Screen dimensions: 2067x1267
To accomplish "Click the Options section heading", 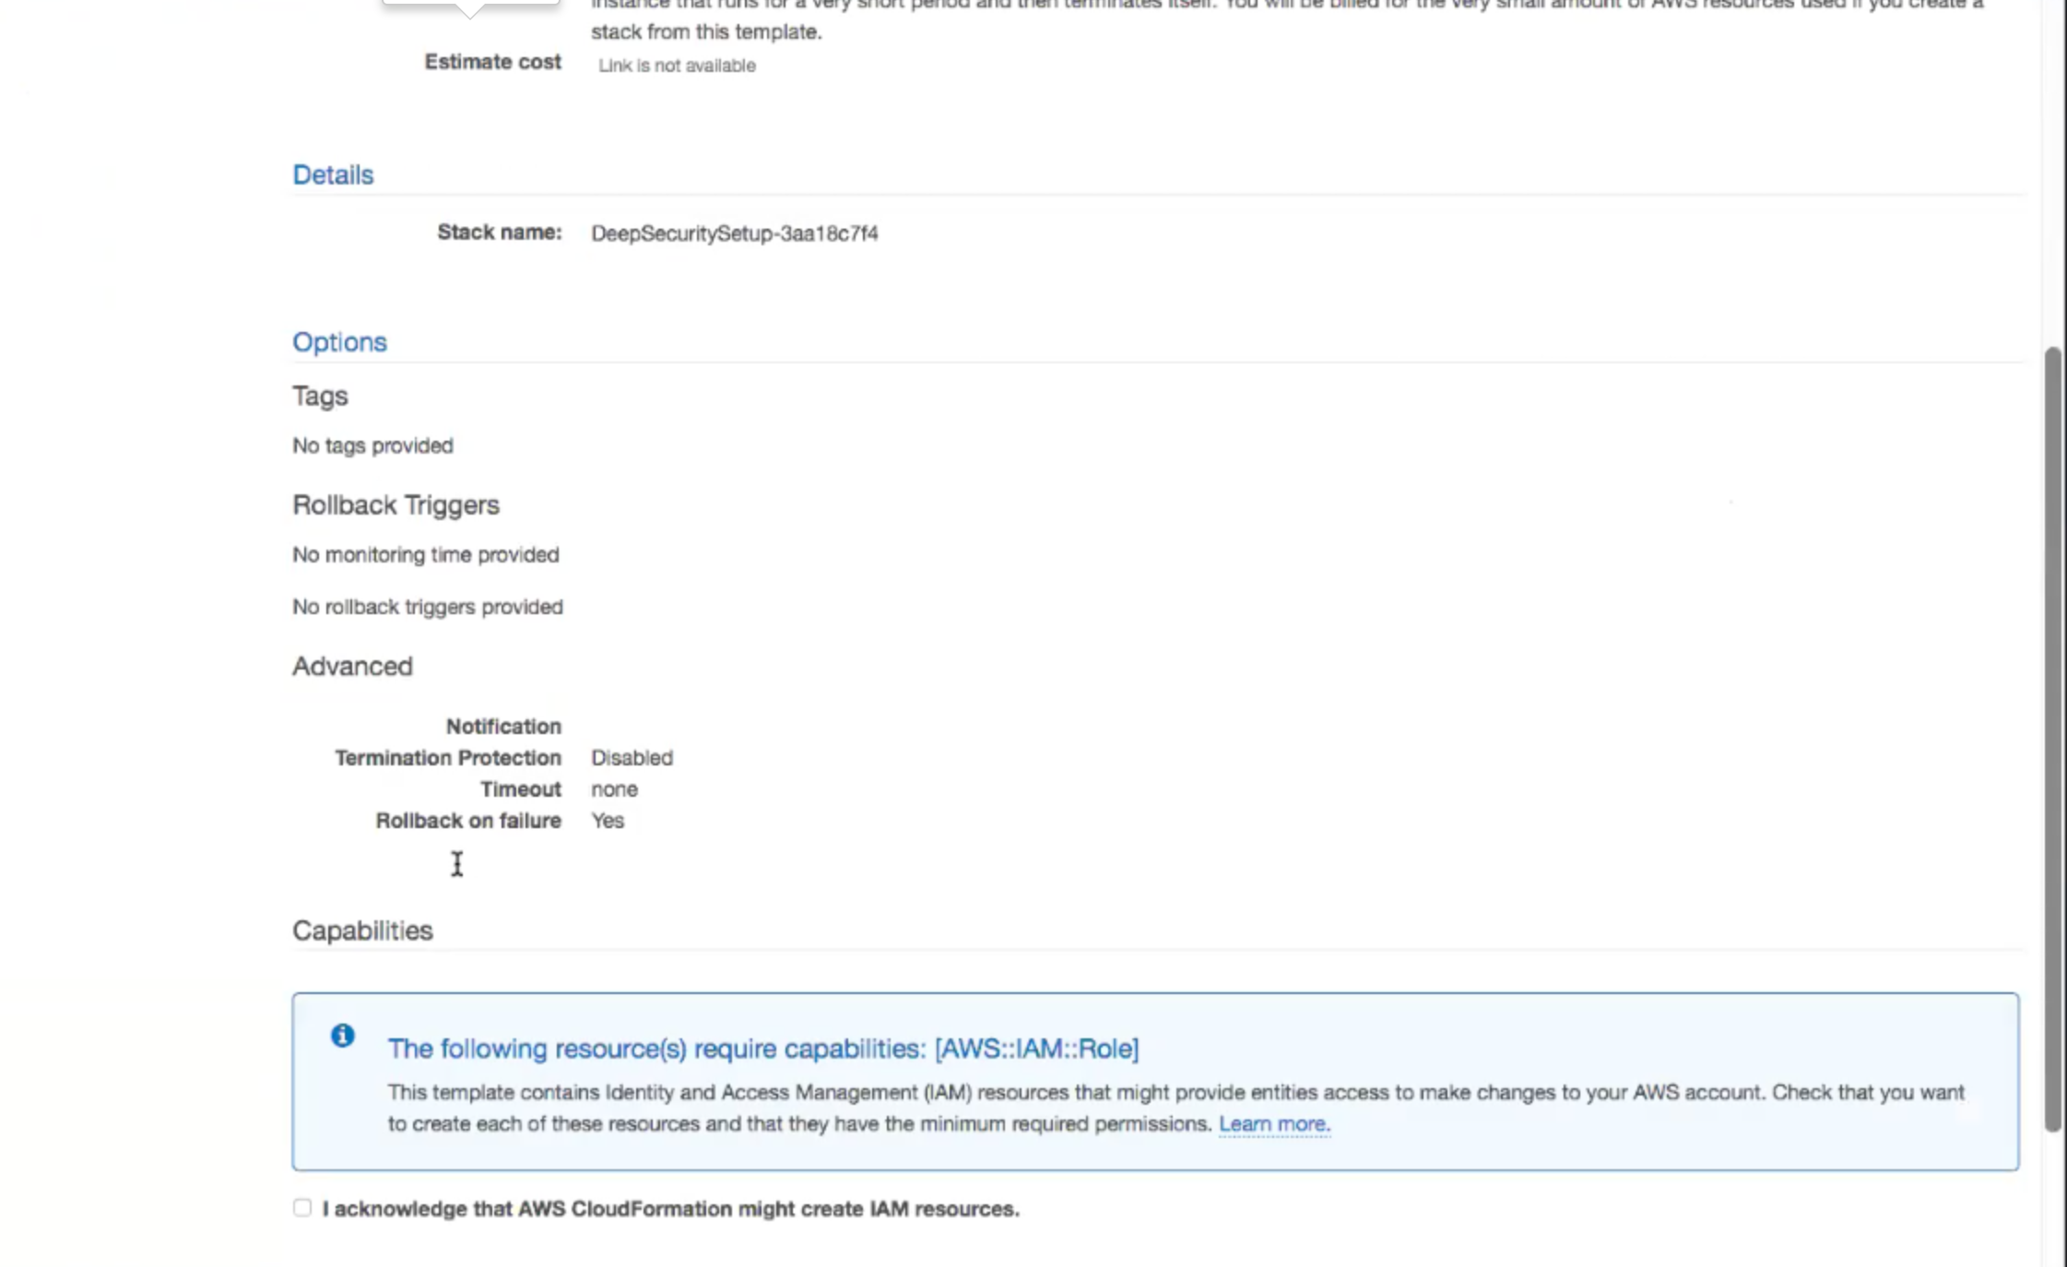I will point(339,342).
